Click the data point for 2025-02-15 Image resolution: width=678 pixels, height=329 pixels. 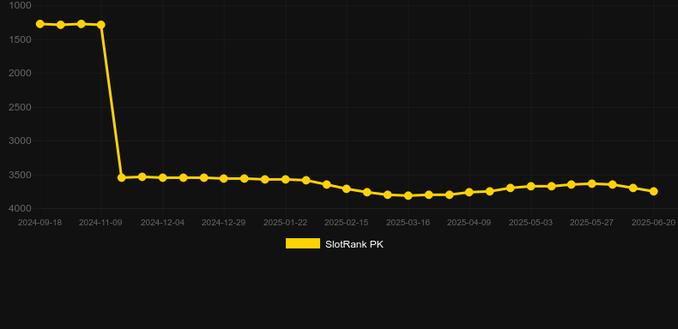(347, 188)
